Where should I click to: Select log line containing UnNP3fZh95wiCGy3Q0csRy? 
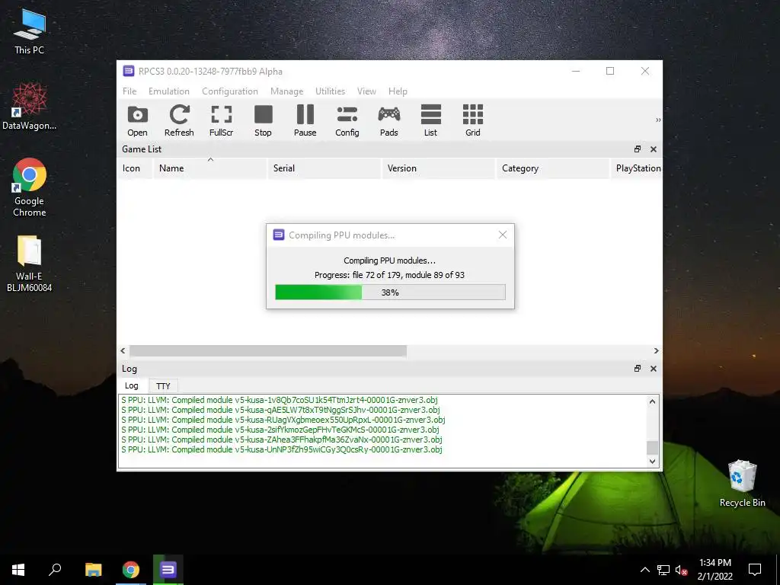click(x=282, y=449)
